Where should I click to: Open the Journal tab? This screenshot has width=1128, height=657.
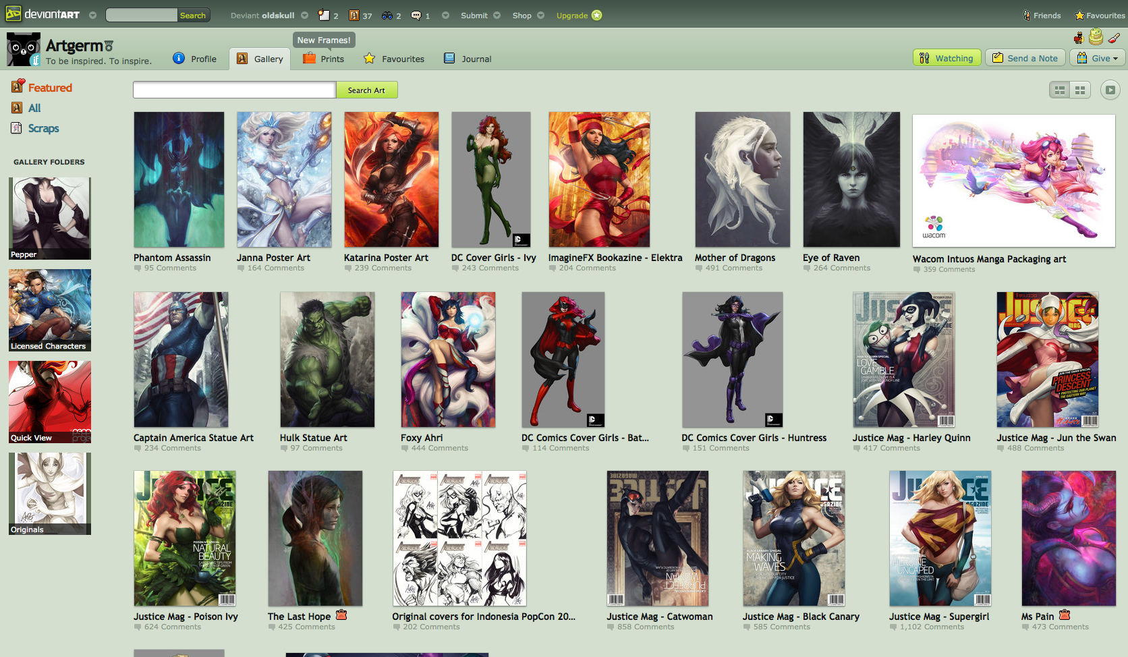coord(468,59)
